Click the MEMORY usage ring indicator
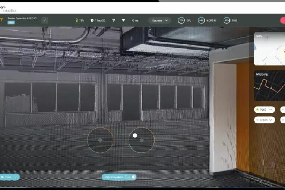Image resolution: width=285 pixels, height=190 pixels. [x=201, y=20]
